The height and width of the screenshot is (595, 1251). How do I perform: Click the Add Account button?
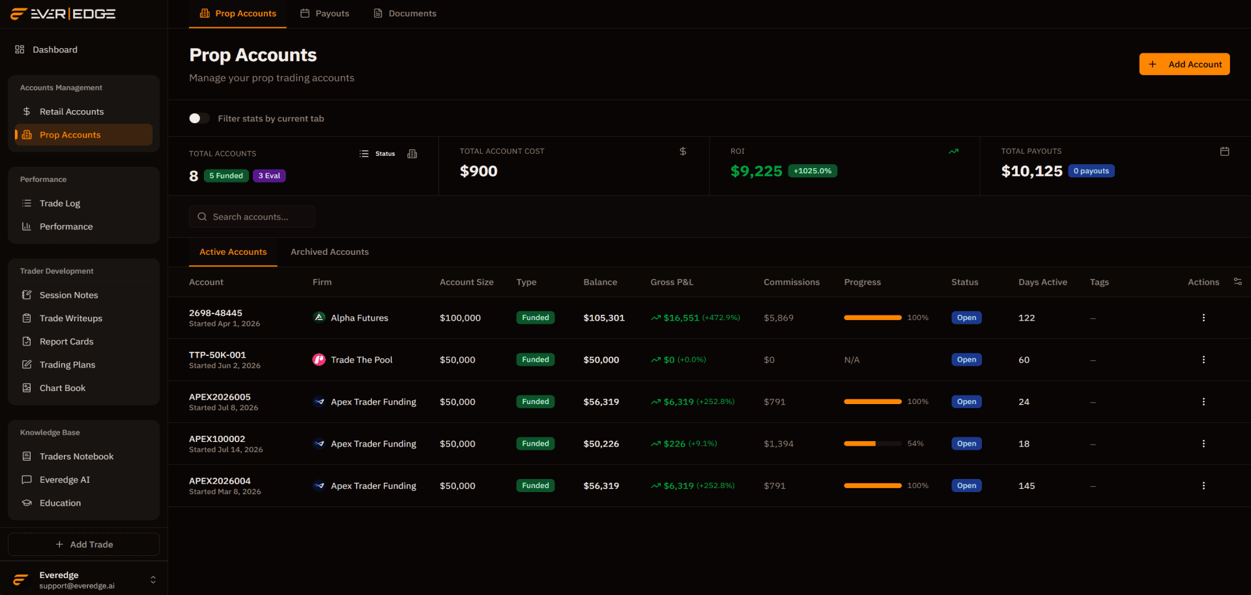[1185, 64]
